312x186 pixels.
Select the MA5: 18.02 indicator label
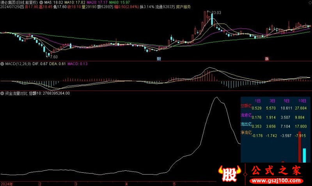[x=53, y=3]
